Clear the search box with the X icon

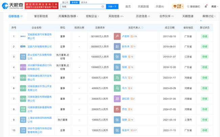[103, 6]
